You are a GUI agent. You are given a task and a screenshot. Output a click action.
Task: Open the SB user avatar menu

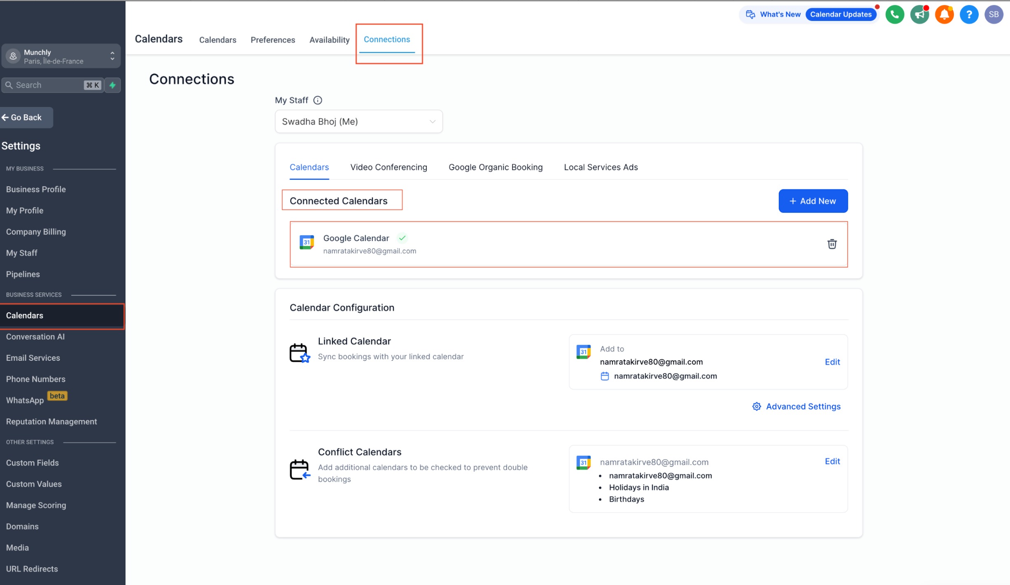(994, 15)
